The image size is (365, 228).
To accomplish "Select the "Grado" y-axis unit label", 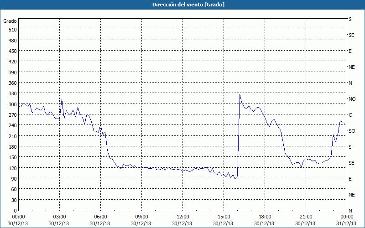I will 10,21.
